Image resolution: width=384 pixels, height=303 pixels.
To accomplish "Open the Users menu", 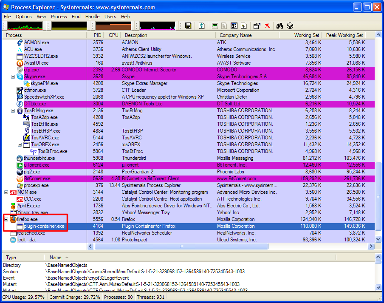I will coord(110,17).
